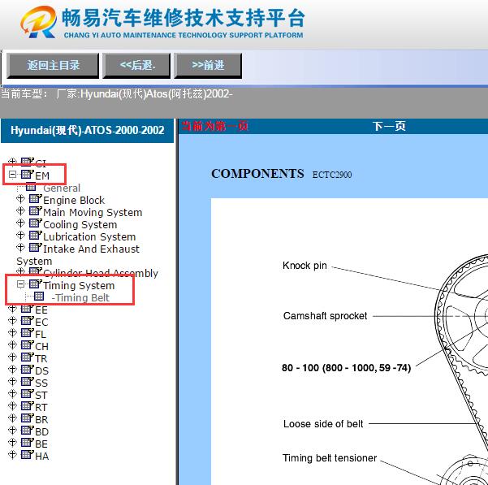Expand the BR tree node
Image resolution: width=488 pixels, height=485 pixels.
(12, 418)
